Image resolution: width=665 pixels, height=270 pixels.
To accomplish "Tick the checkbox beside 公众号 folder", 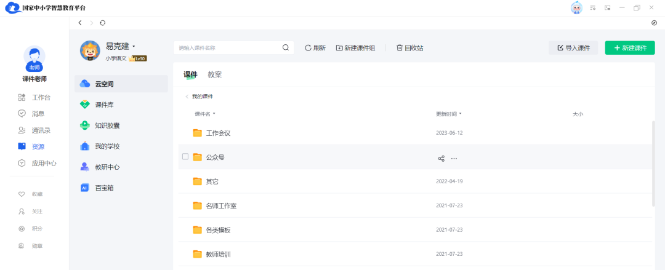I will coord(185,157).
